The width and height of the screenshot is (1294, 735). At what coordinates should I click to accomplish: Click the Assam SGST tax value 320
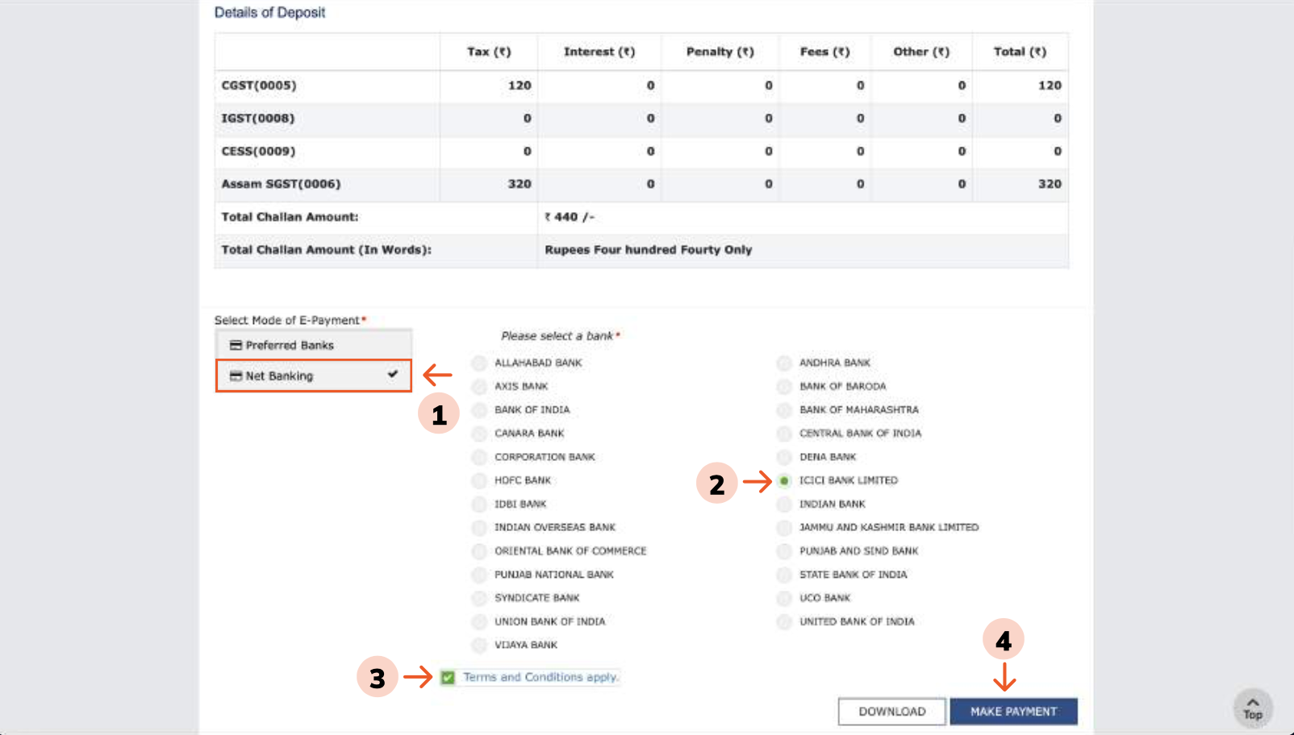click(520, 184)
